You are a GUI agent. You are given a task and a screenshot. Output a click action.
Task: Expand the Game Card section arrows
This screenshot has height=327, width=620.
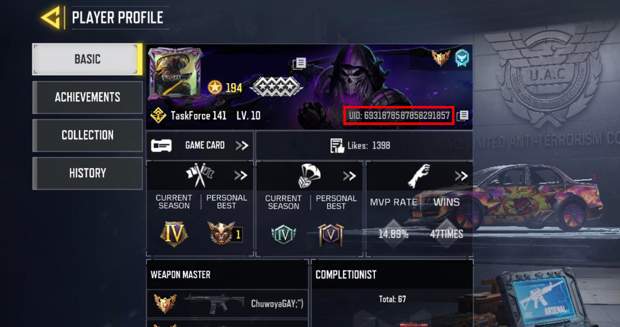click(x=242, y=145)
